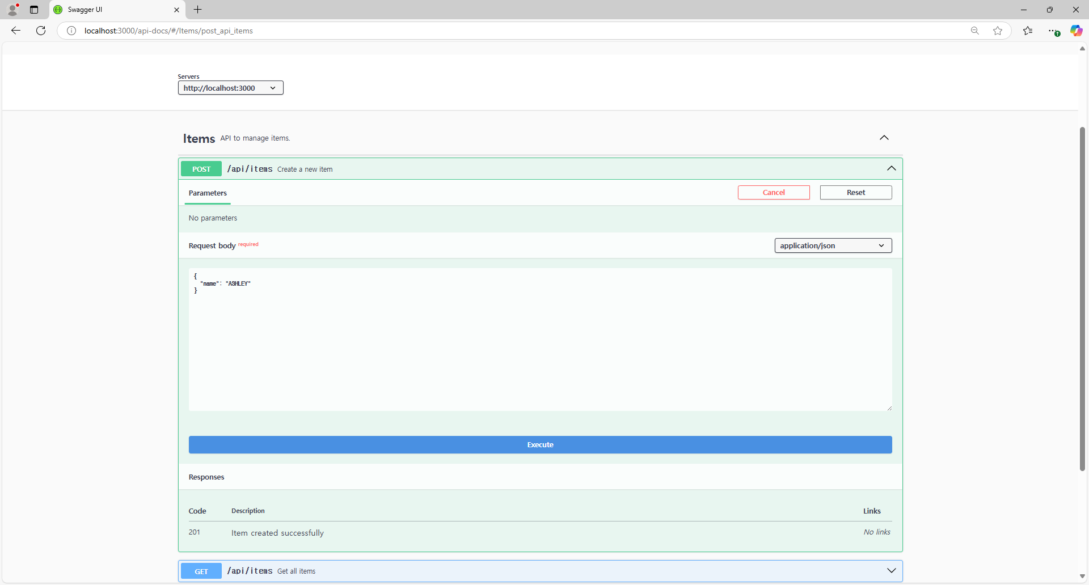Viewport: 1089px width, 585px height.
Task: Click the Responses heading
Action: coord(206,477)
